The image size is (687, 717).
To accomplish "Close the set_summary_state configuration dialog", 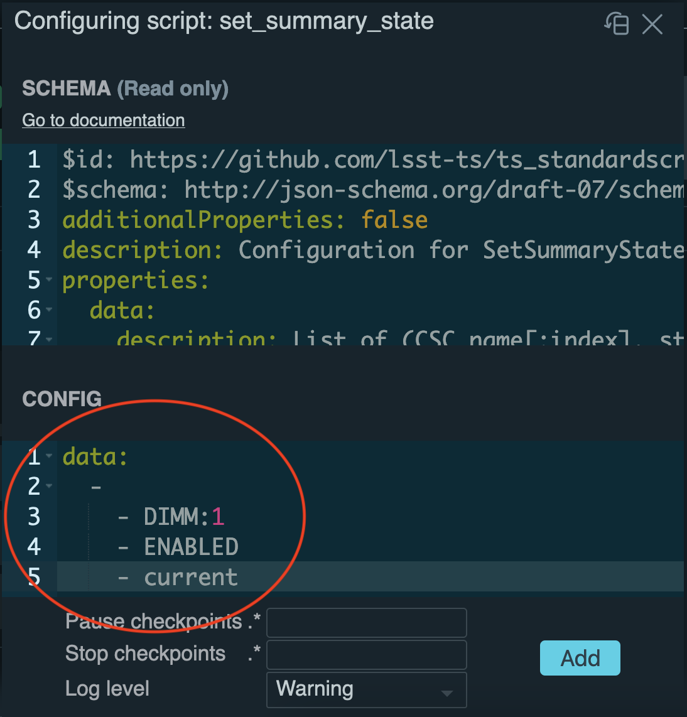I will coord(652,24).
